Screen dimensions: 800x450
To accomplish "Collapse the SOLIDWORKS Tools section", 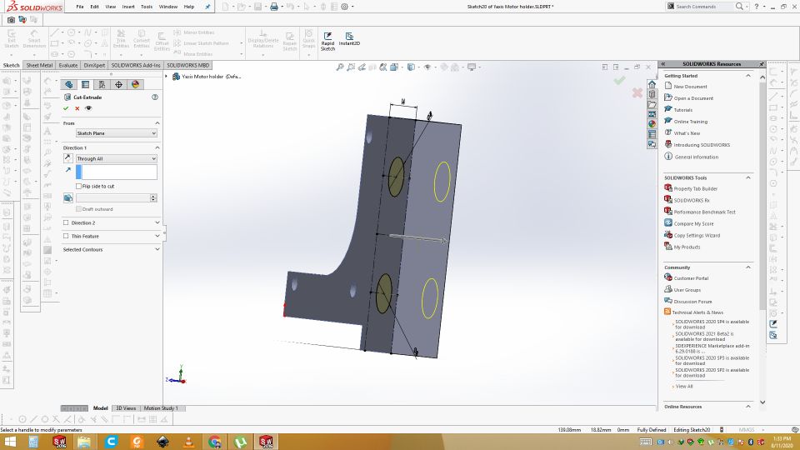I will [x=748, y=177].
